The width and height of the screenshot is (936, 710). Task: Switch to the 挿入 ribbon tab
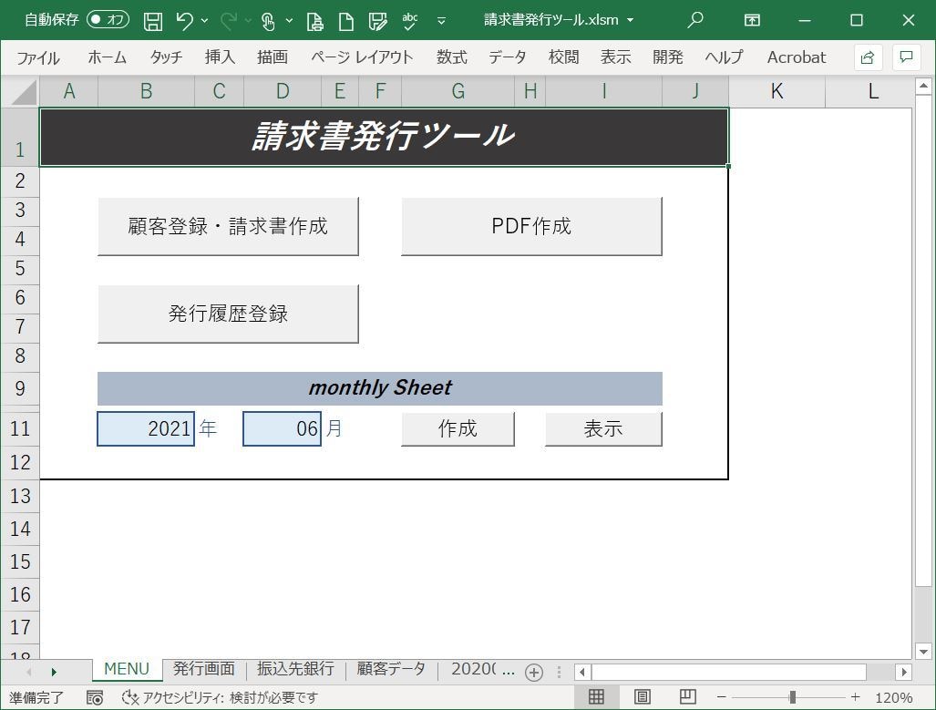point(220,57)
